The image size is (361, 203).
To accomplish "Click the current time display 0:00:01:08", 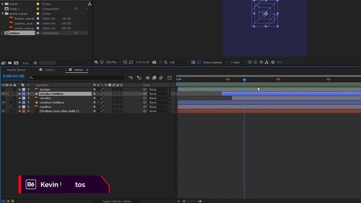I will tap(14, 76).
